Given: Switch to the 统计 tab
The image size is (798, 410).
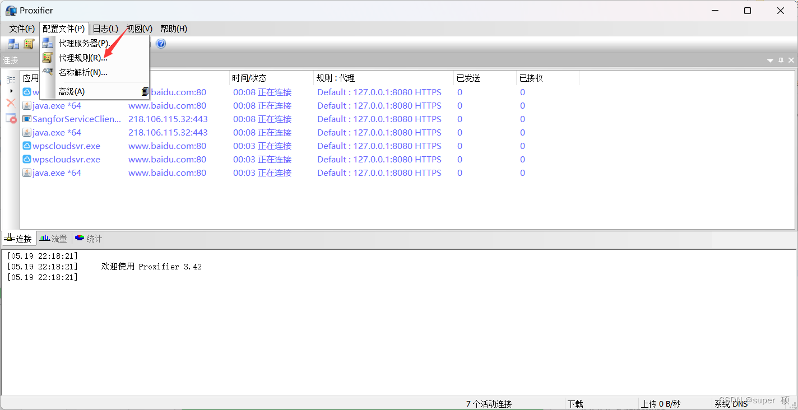Looking at the screenshot, I should (89, 239).
